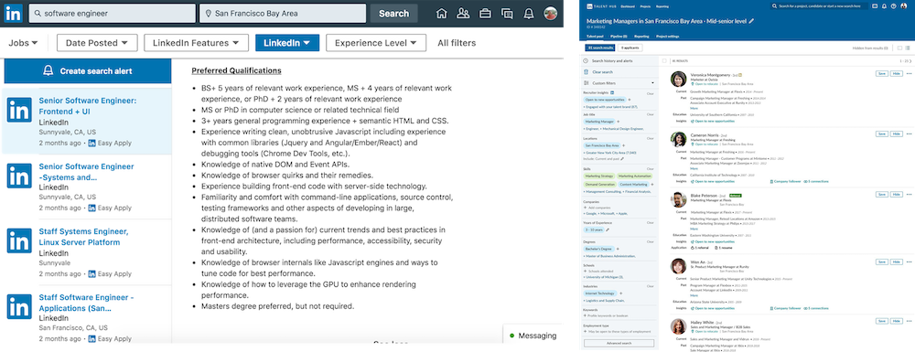
Task: Click LinkedIn logo beside Staff Systems Engineer job
Action: point(19,240)
